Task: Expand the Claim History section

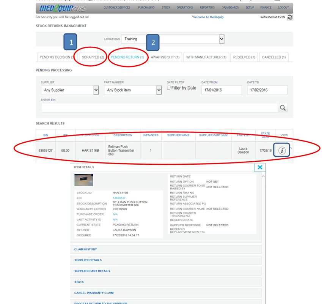Action: pyautogui.click(x=165, y=249)
